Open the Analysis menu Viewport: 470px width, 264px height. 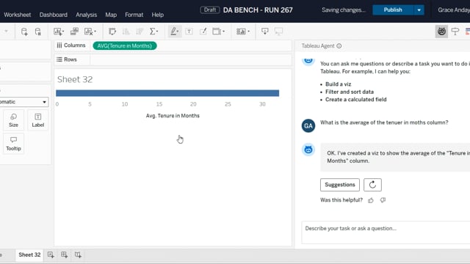(x=87, y=15)
